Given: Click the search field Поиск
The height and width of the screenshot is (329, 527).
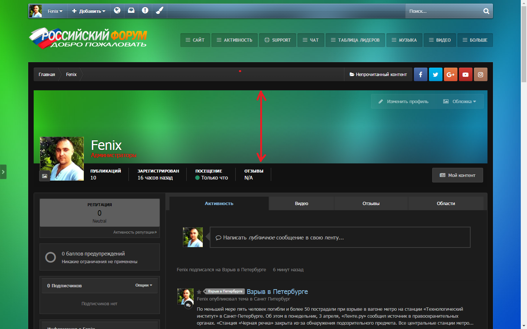Looking at the screenshot, I should pyautogui.click(x=443, y=11).
